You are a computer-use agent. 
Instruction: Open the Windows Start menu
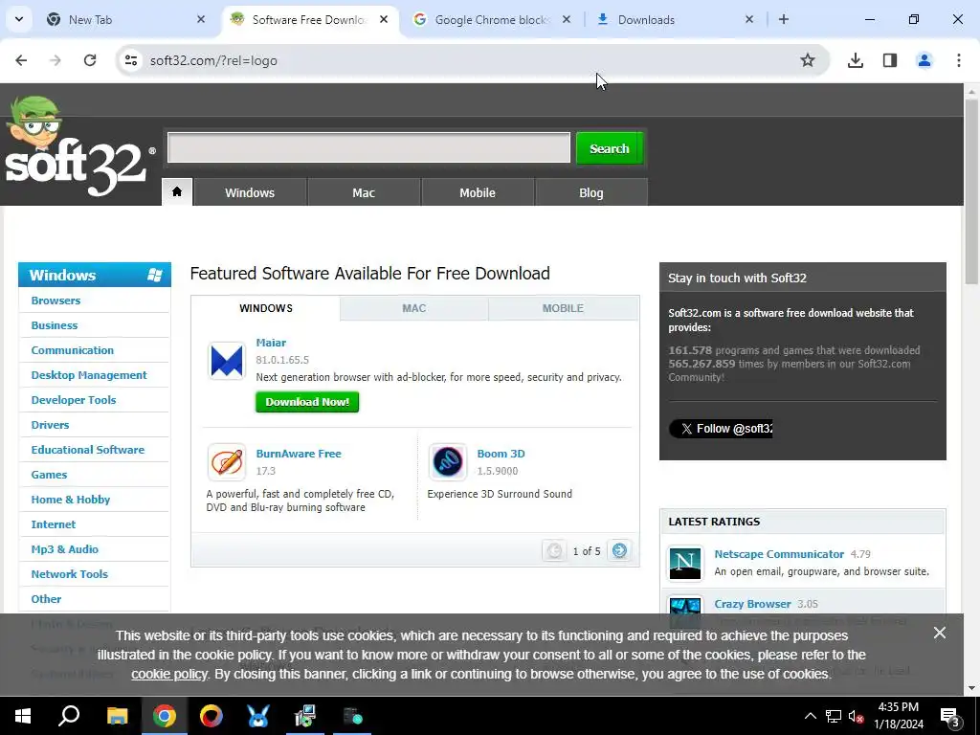click(x=23, y=716)
